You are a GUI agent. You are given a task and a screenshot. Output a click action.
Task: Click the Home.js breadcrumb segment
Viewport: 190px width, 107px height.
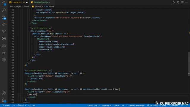38,7
